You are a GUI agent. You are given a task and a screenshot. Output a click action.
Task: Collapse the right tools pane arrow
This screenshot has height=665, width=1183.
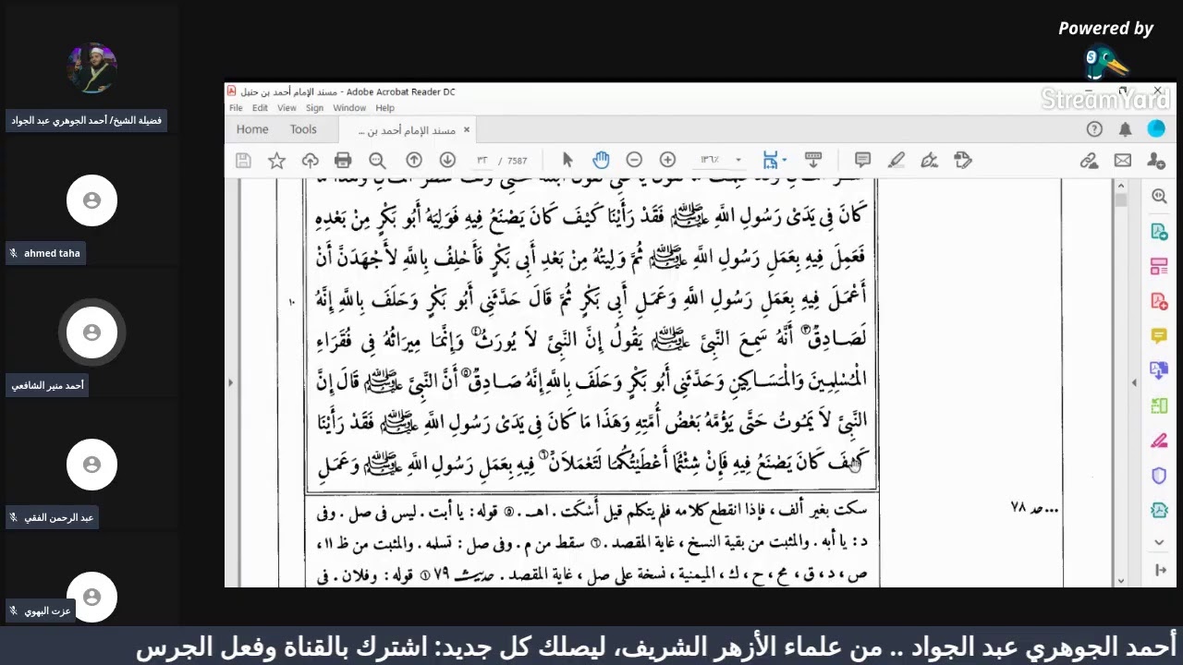tap(1160, 571)
